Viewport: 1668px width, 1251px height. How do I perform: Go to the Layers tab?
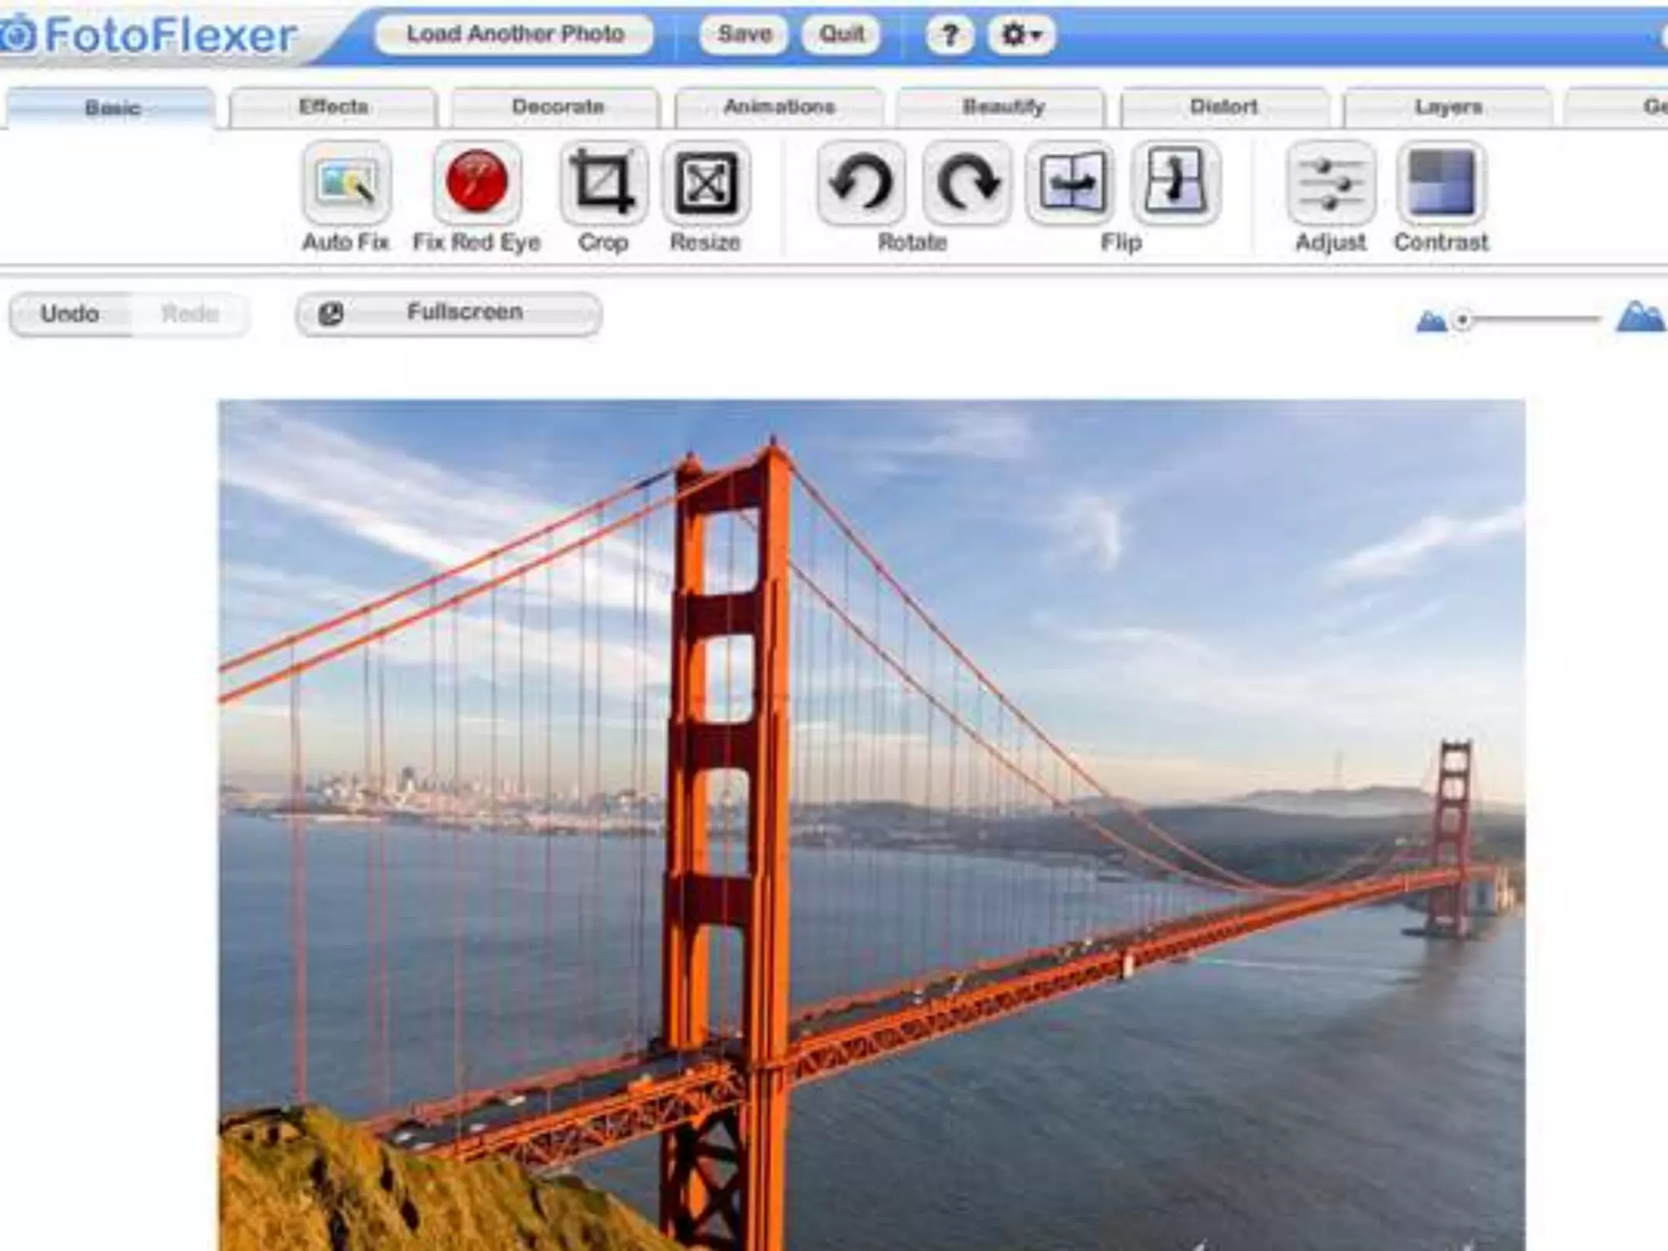pyautogui.click(x=1448, y=108)
